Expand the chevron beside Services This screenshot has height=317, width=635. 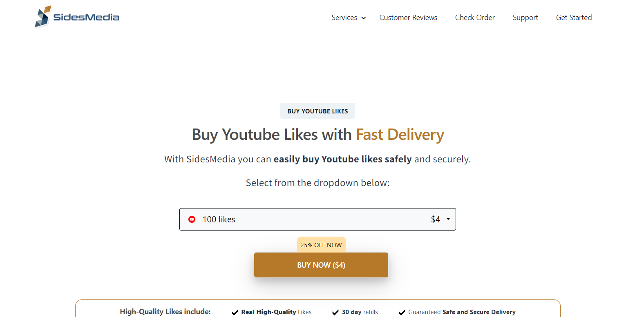tap(364, 18)
